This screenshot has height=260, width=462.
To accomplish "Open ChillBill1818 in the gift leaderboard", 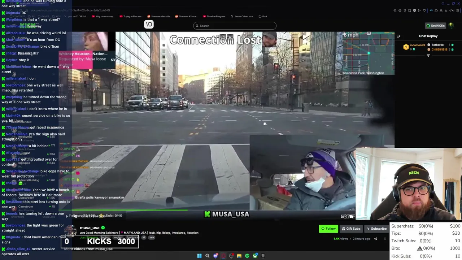I will pyautogui.click(x=439, y=49).
